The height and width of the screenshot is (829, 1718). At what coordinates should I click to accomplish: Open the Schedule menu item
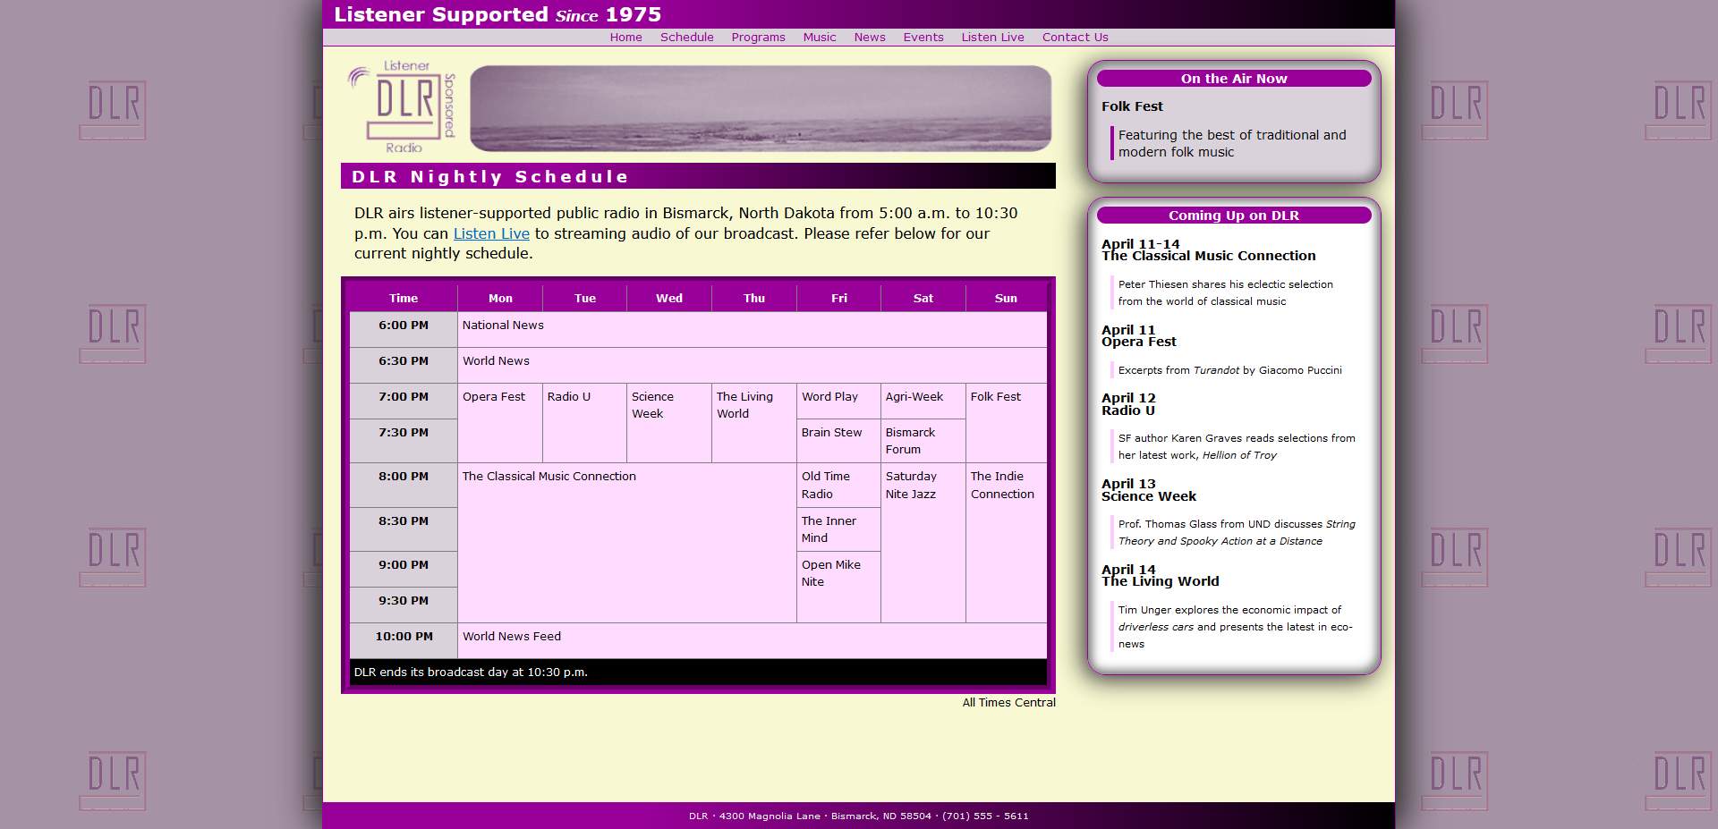pyautogui.click(x=686, y=37)
